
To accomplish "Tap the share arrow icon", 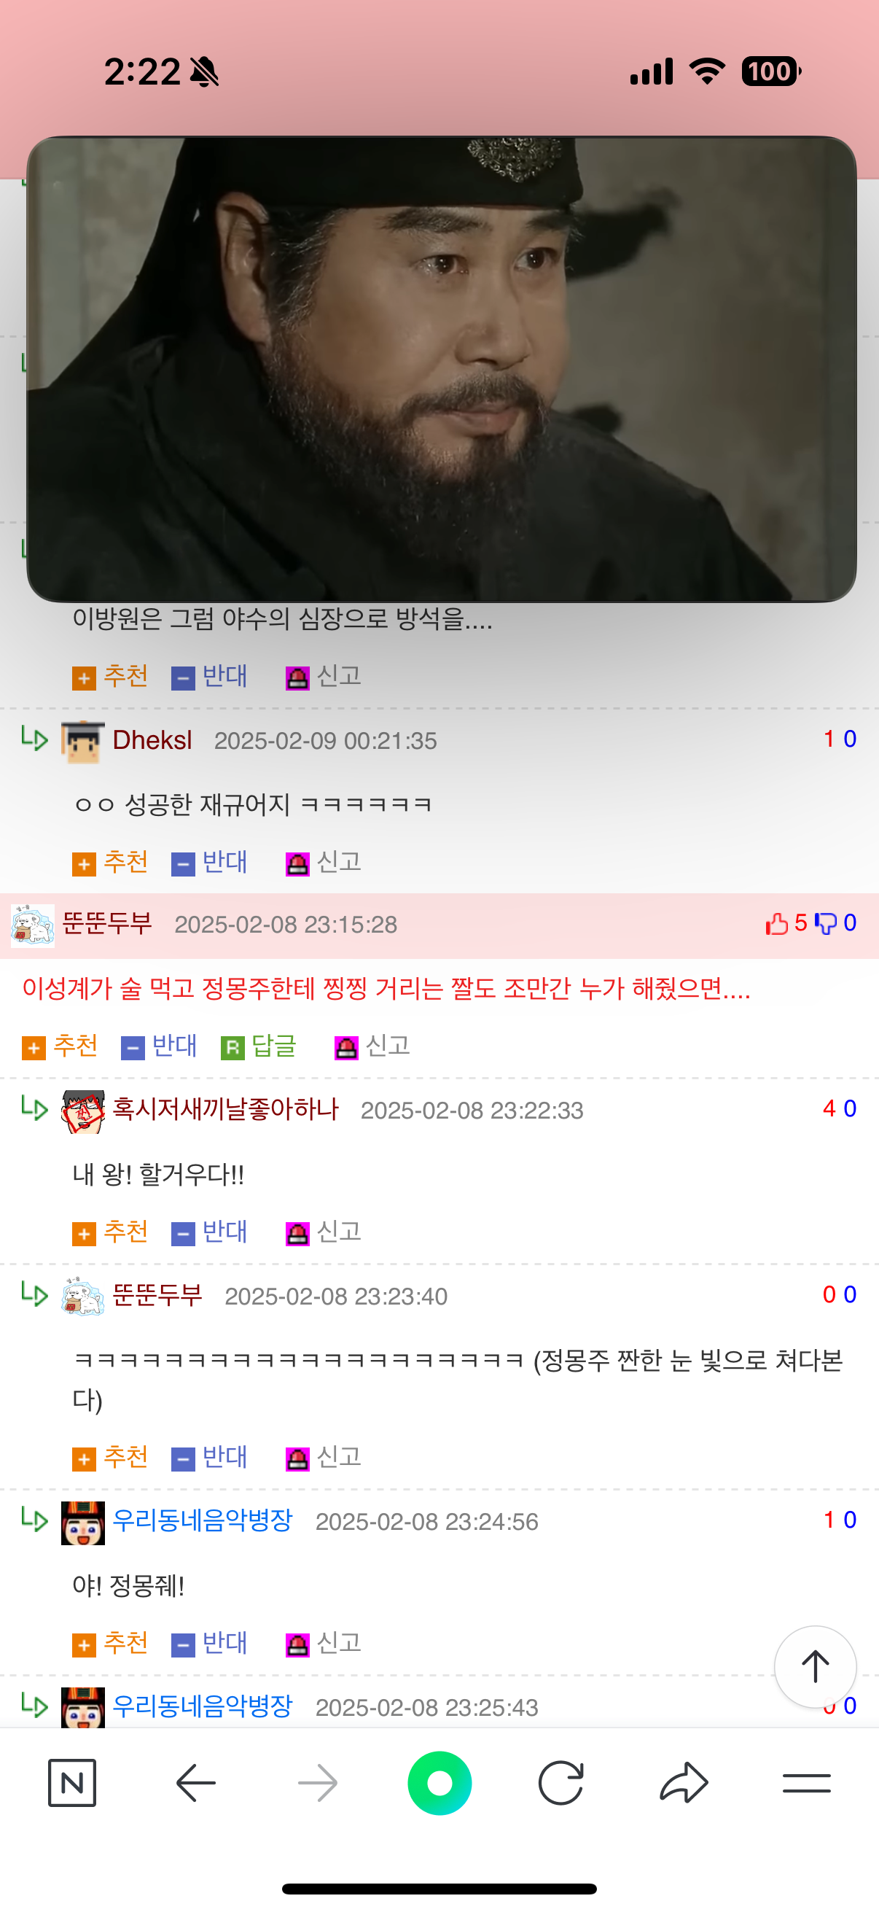I will click(x=683, y=1782).
